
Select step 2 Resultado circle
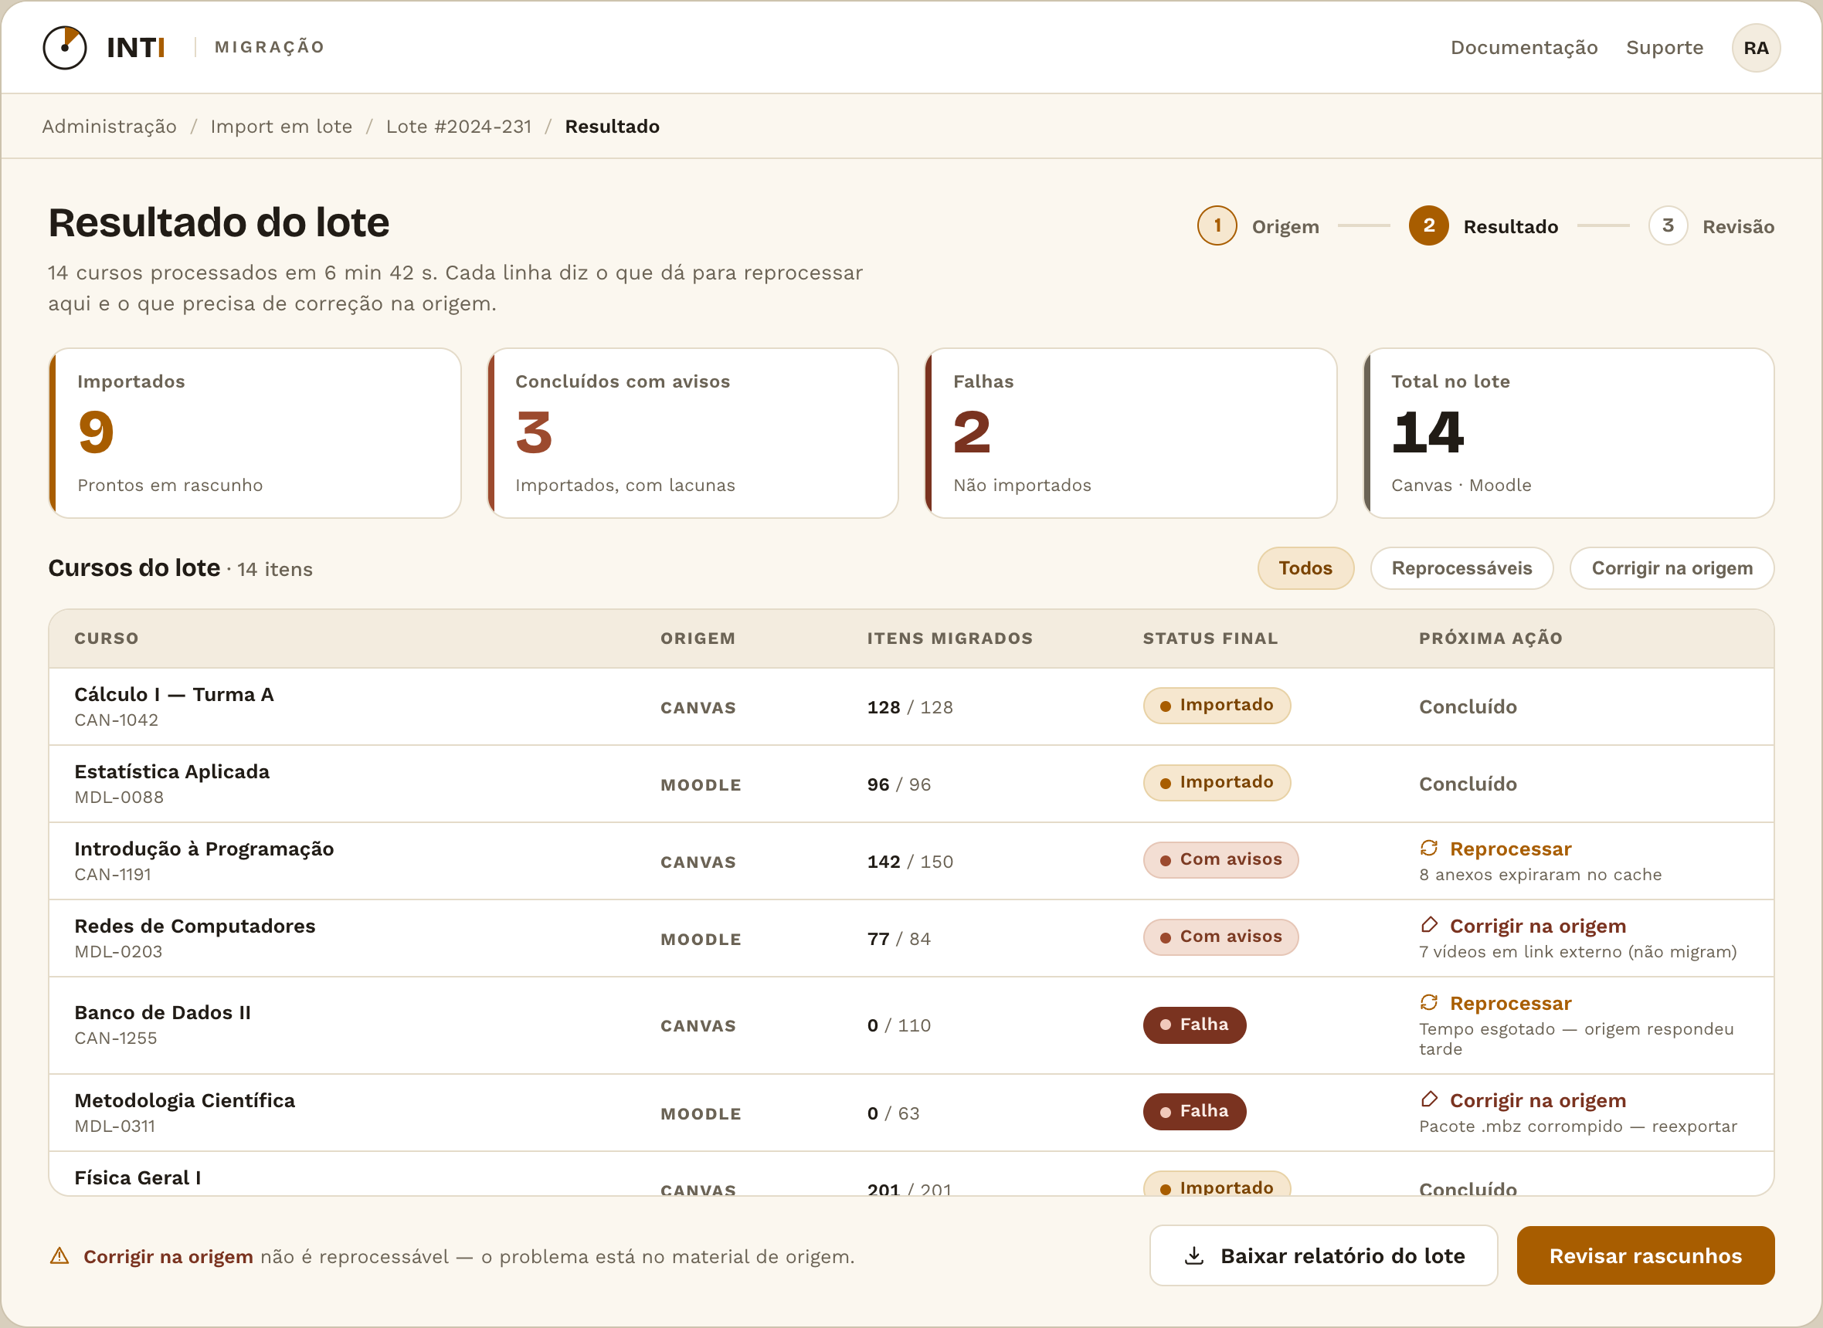pos(1428,226)
